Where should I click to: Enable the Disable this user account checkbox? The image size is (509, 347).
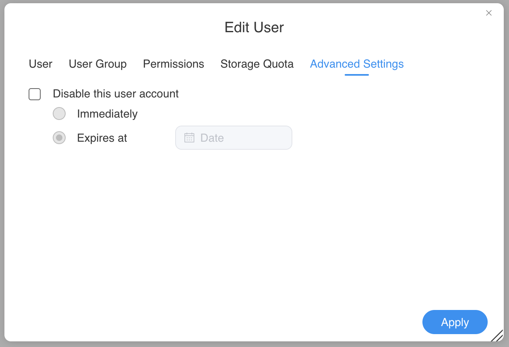(35, 94)
